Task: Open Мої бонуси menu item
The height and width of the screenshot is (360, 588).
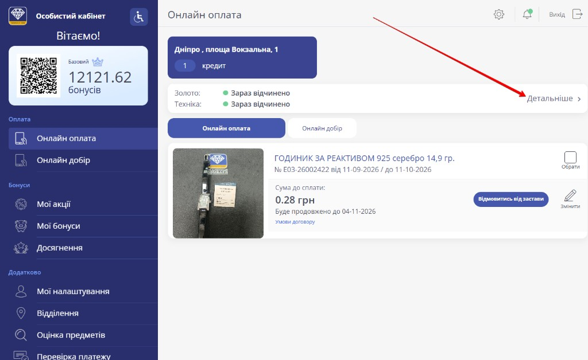Action: coord(83,226)
